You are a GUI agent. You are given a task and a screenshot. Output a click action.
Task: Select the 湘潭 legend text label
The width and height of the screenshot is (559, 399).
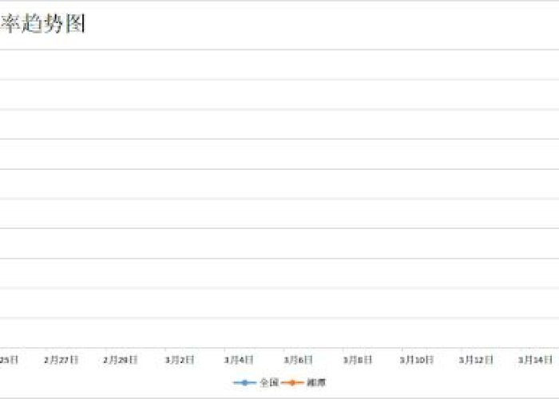(x=316, y=383)
